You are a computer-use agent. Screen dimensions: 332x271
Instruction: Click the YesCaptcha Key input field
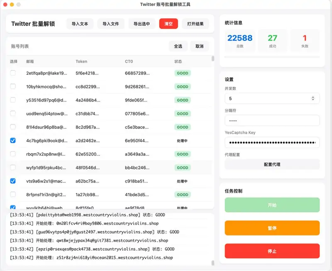[272, 143]
